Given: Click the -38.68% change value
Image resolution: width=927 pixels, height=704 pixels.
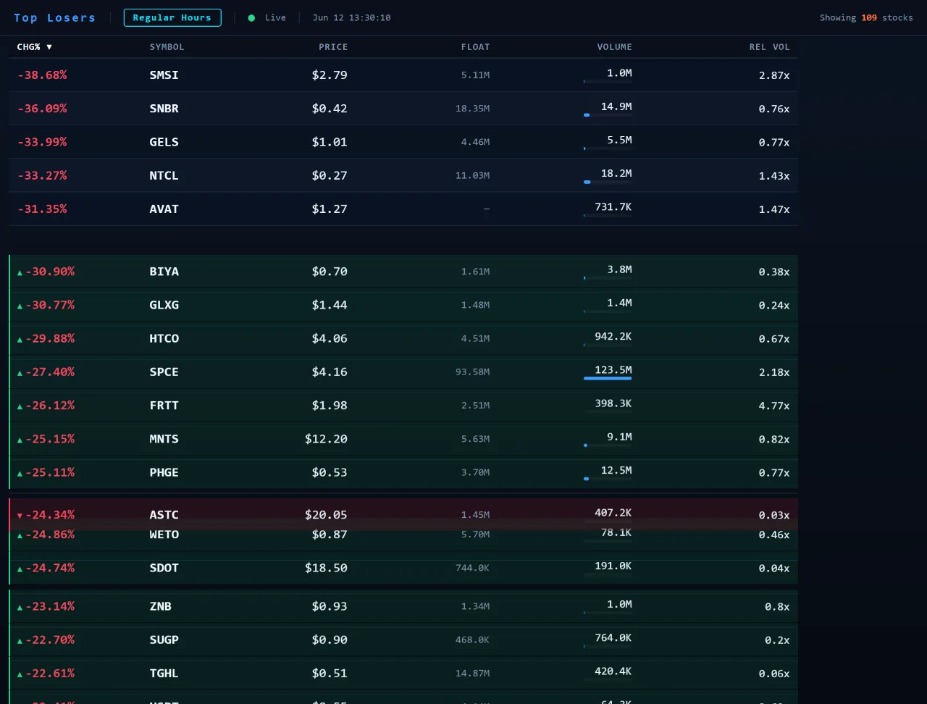Looking at the screenshot, I should pos(42,75).
